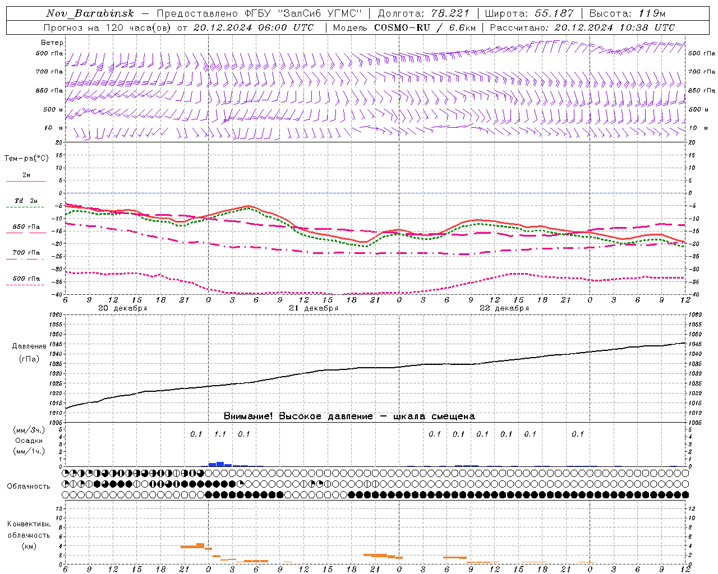
Task: Click the Рассчитано: 20.12.2024 10:38 UTC text
Action: click(582, 27)
